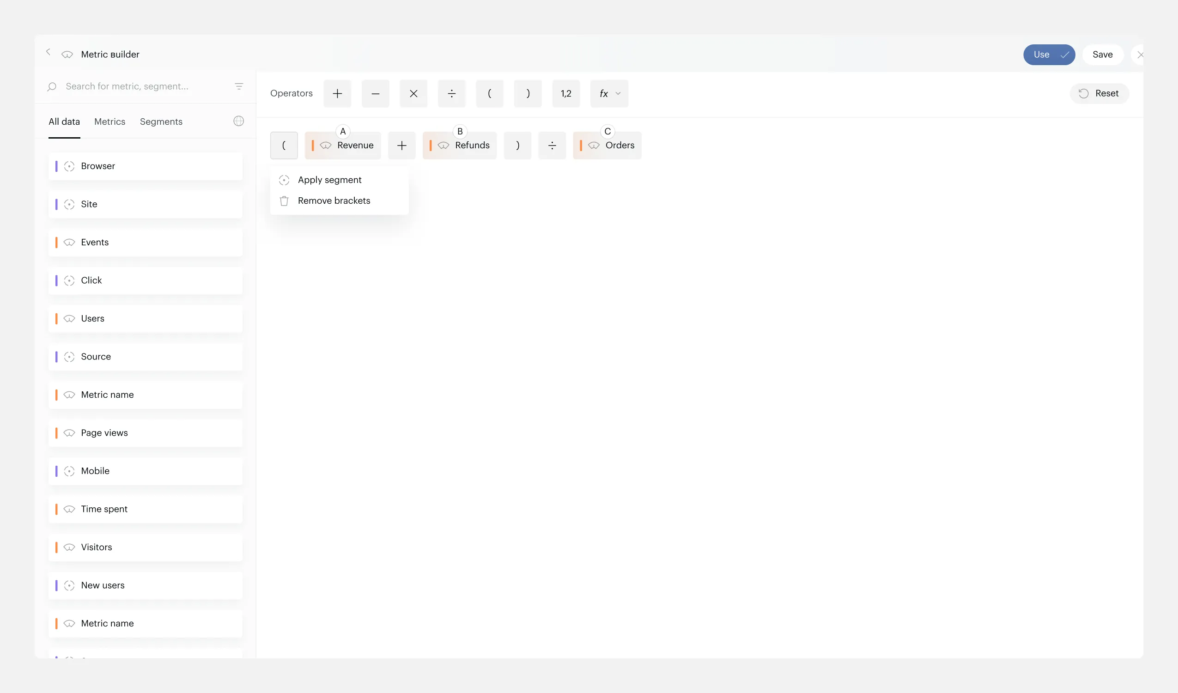
Task: Click the search magnifier icon
Action: [52, 86]
